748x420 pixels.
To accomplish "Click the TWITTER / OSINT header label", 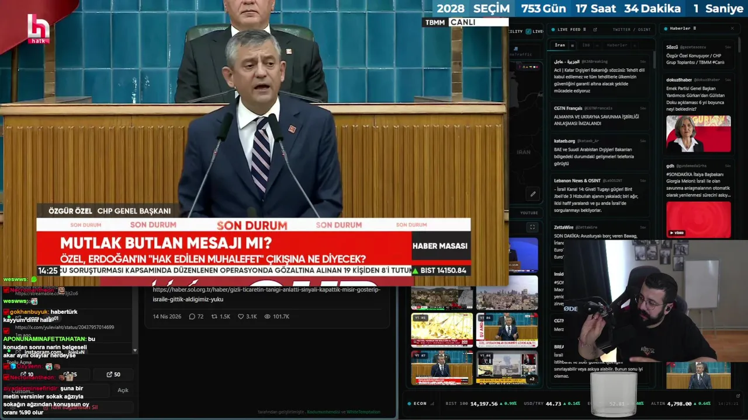I will pos(631,29).
